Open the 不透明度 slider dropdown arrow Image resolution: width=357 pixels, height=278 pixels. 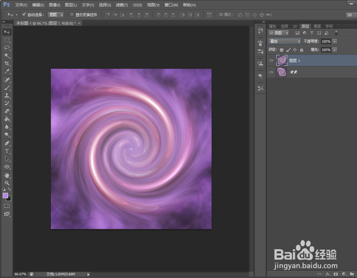tap(335, 41)
